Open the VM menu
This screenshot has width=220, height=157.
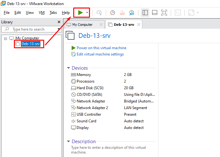pos(42,13)
